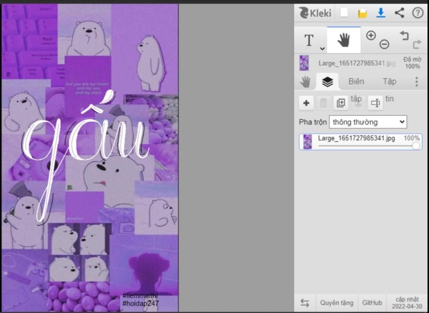Open an image via the yellow folder icon

pyautogui.click(x=362, y=13)
